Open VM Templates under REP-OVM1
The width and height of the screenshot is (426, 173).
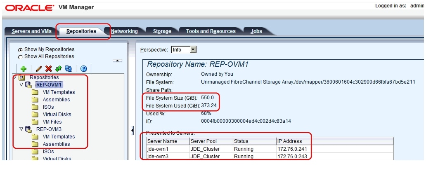coord(59,92)
